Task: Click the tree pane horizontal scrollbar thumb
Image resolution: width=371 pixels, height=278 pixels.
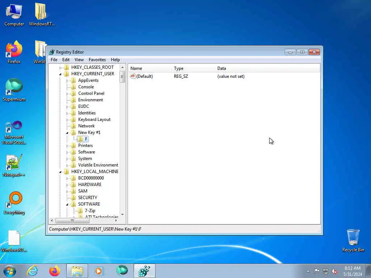Action: (72, 220)
